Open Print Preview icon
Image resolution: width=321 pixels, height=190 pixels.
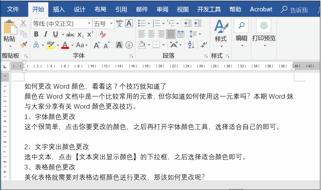pos(264,26)
